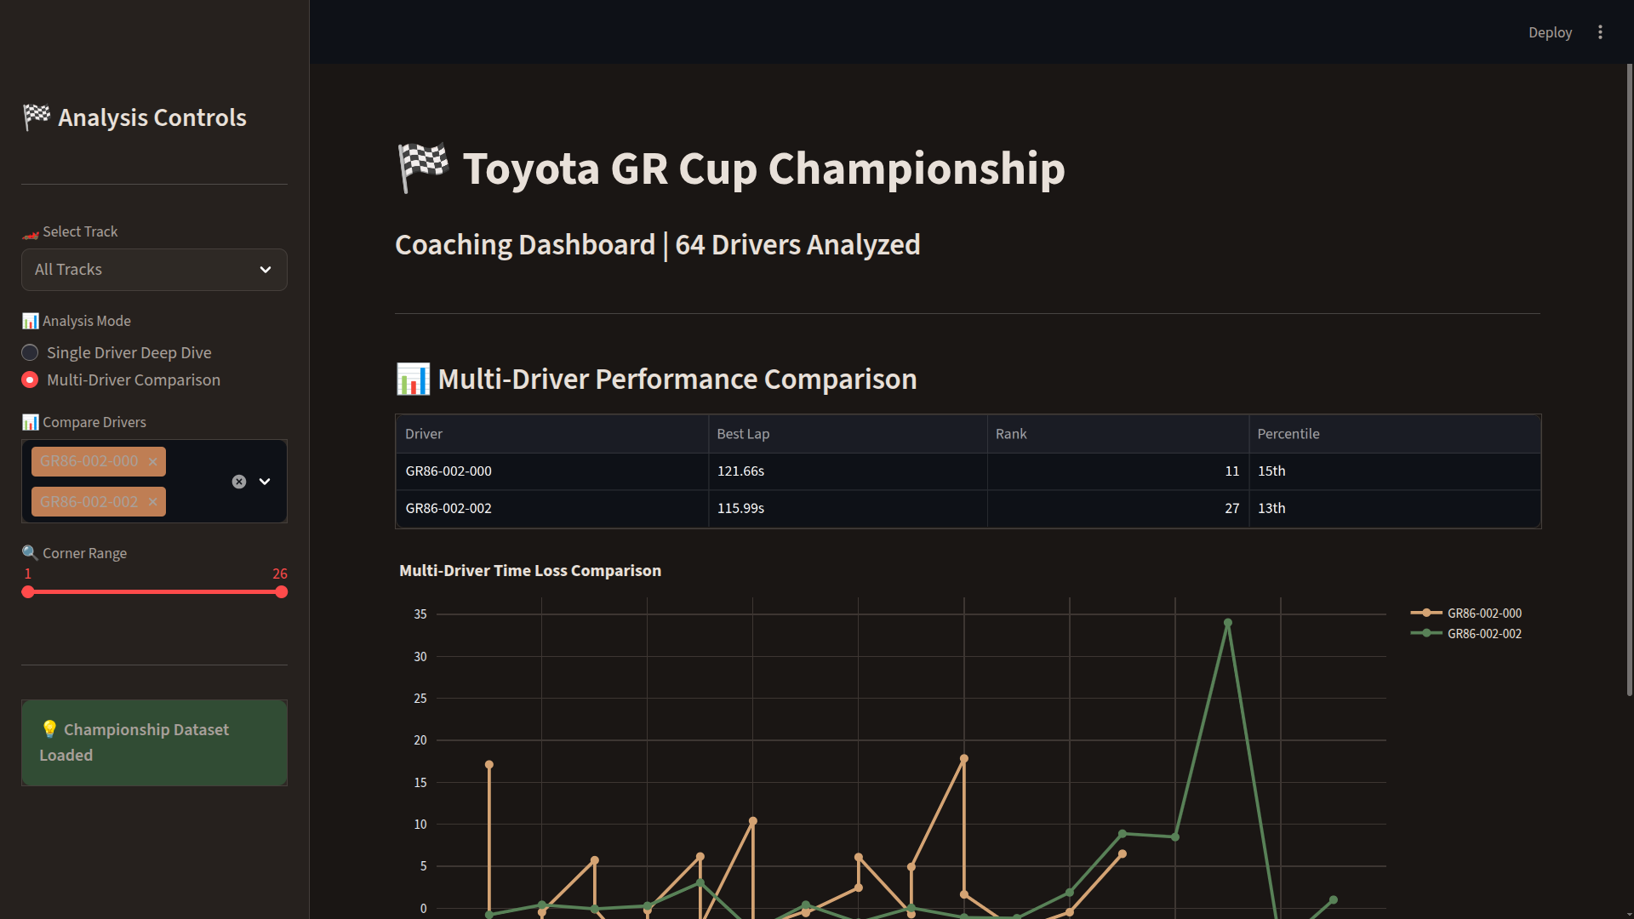Image resolution: width=1634 pixels, height=919 pixels.
Task: Click the Deploy button
Action: [1549, 32]
